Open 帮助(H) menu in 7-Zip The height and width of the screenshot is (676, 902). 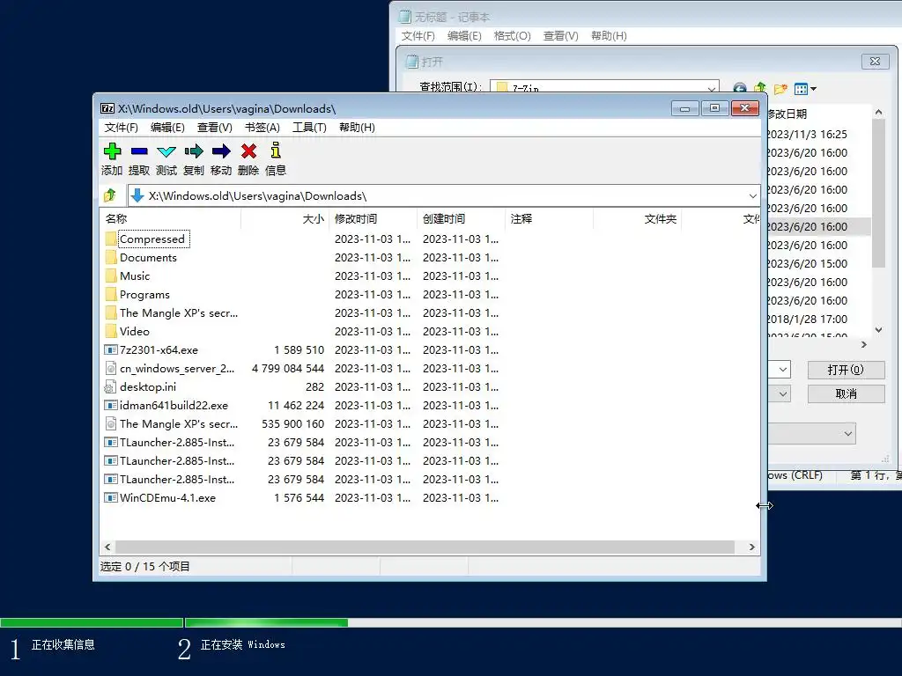tap(357, 127)
